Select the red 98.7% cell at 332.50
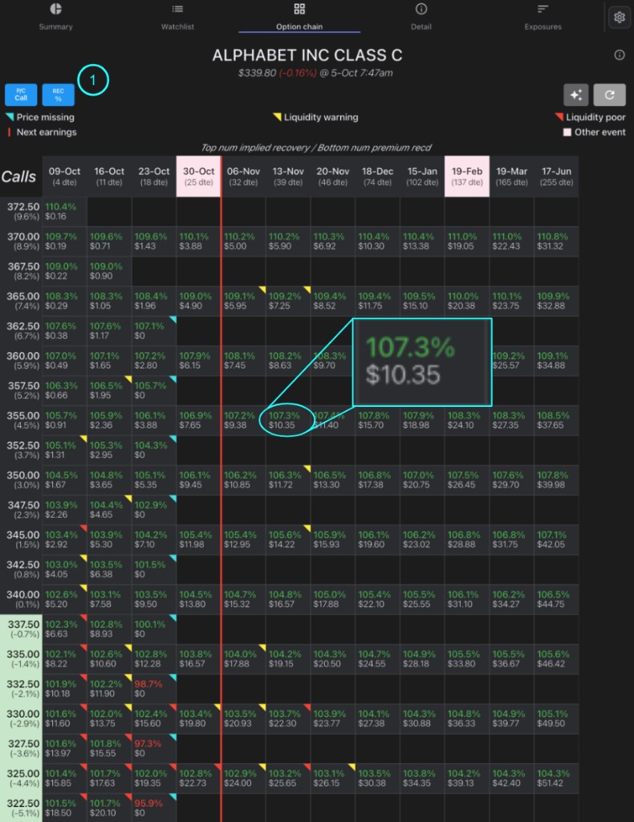634x822 pixels. (154, 688)
